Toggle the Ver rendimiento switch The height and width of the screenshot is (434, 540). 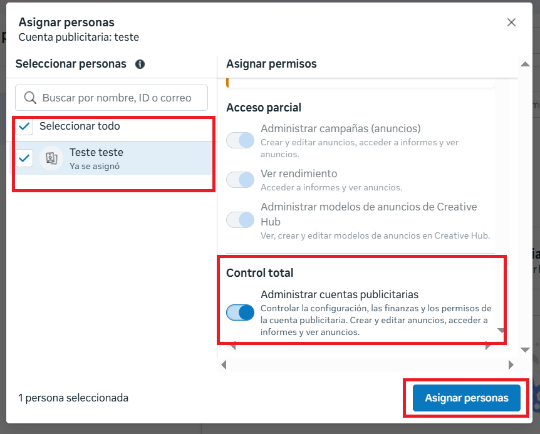240,180
